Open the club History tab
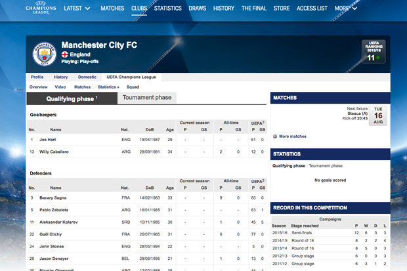 click(x=60, y=77)
